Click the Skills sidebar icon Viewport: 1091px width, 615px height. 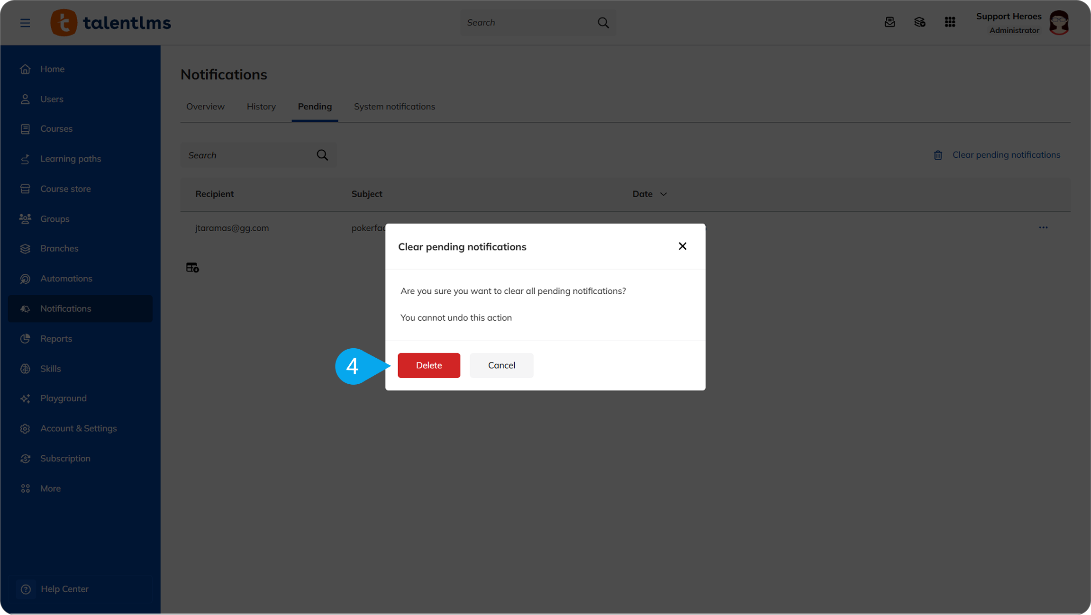coord(25,369)
